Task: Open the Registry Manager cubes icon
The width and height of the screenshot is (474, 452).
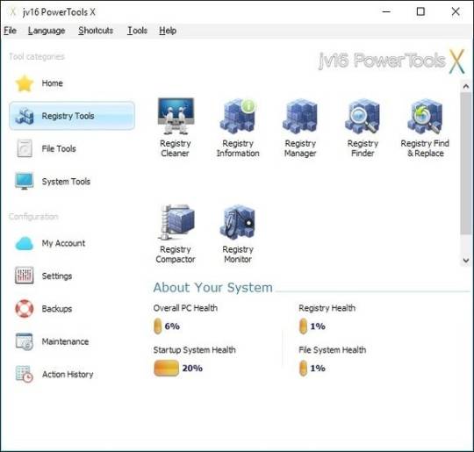Action: [x=300, y=116]
